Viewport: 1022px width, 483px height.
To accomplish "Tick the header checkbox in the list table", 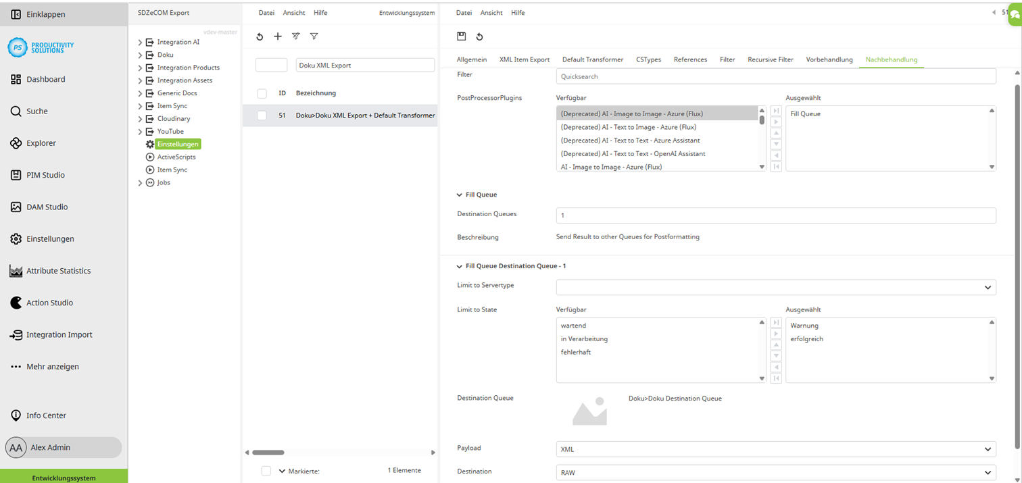I will [262, 93].
